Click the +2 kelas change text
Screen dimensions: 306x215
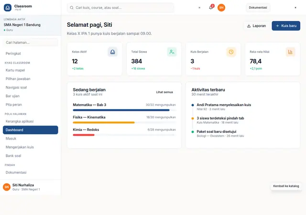77,68
